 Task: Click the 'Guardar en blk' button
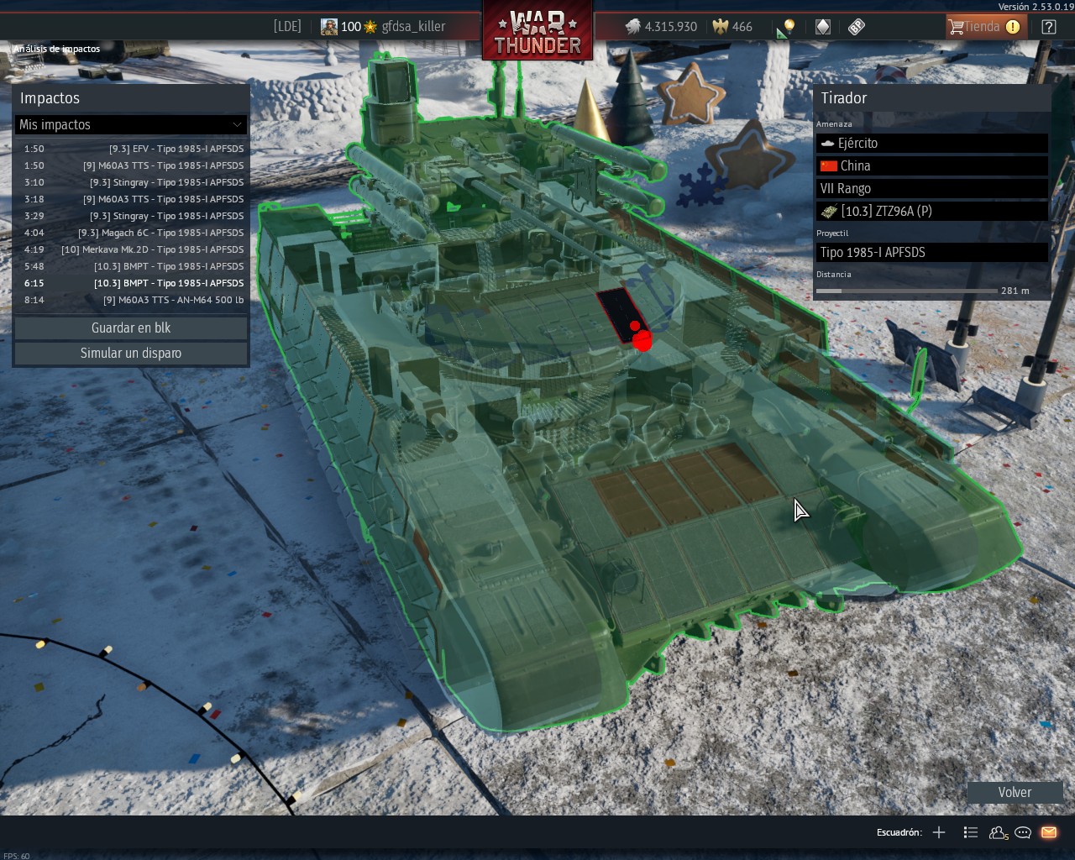[x=131, y=328]
